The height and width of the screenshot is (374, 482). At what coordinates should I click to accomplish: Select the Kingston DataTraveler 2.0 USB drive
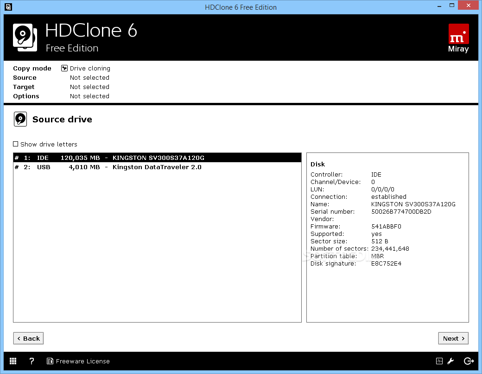click(x=157, y=167)
